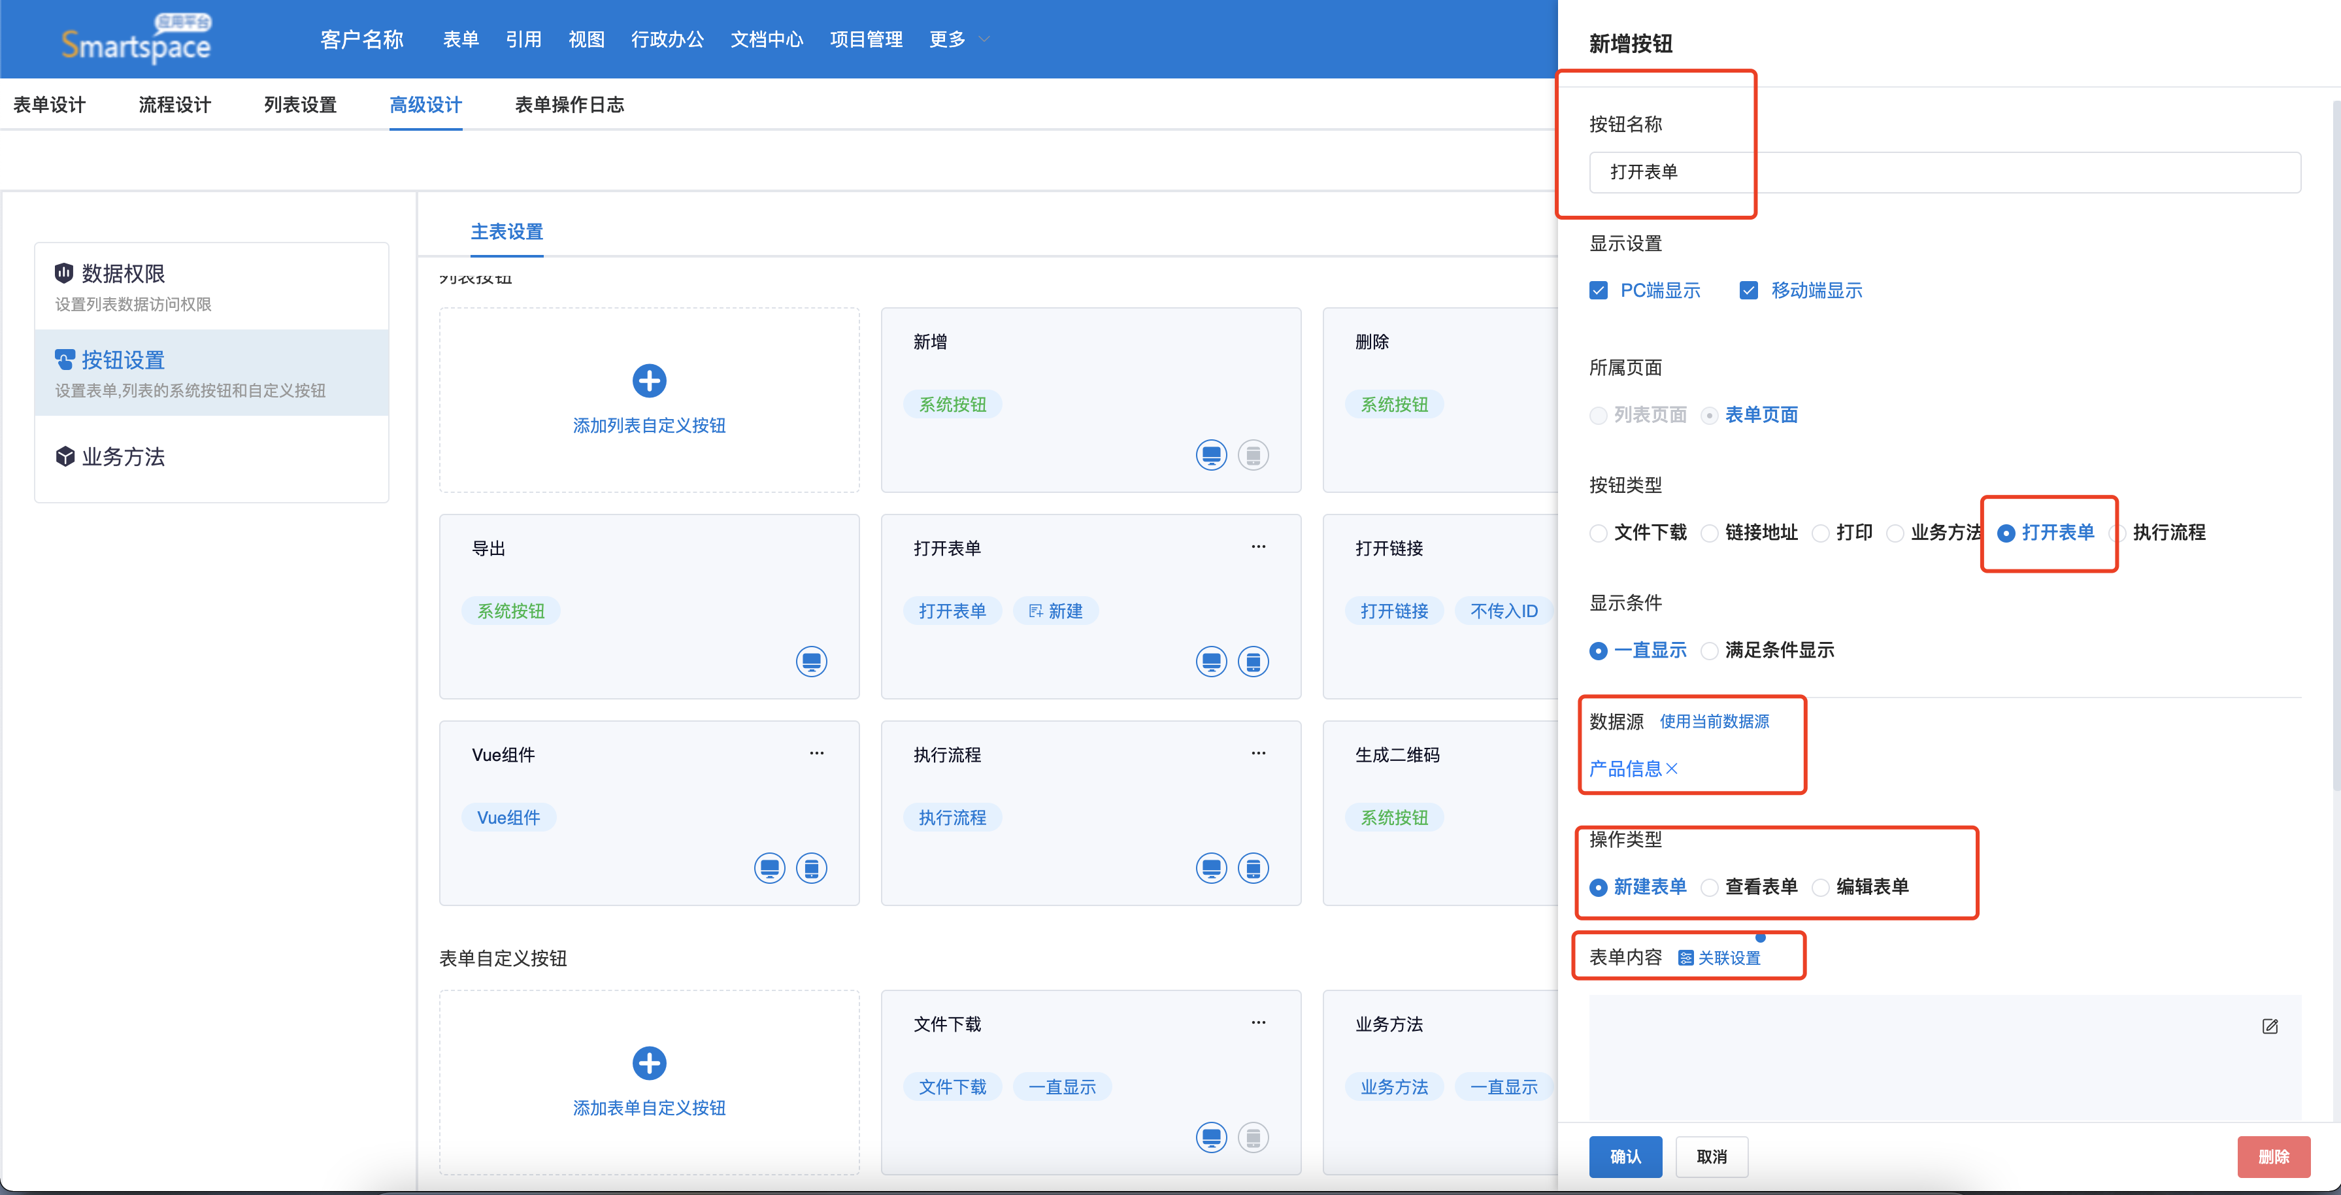Click plus icon to add form custom button

pos(649,1062)
